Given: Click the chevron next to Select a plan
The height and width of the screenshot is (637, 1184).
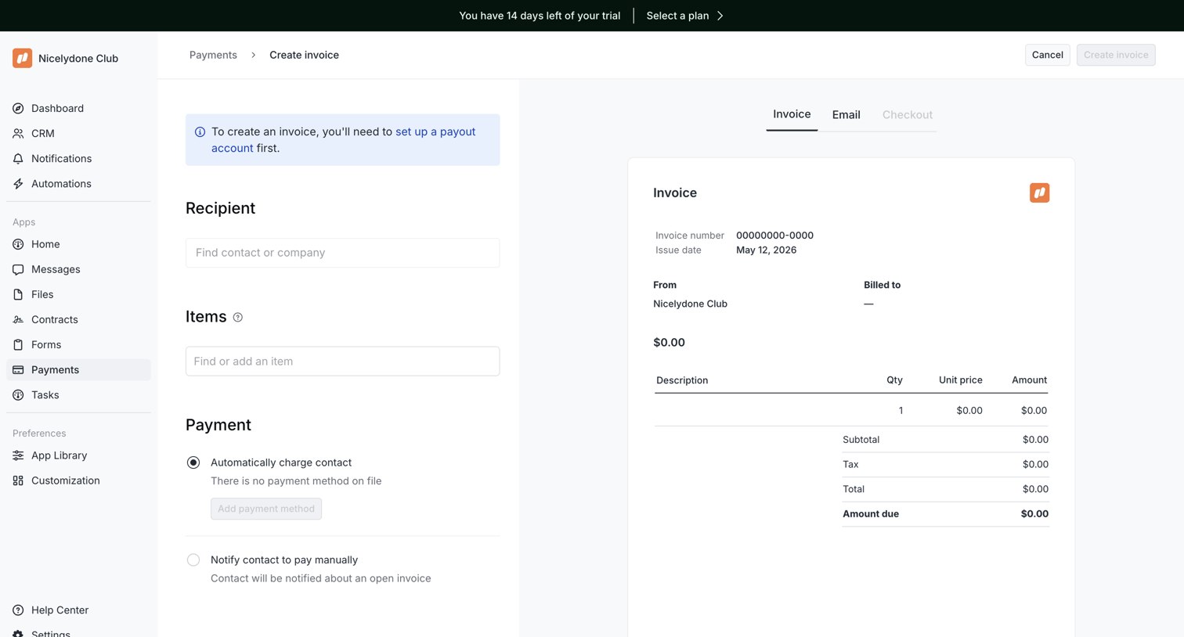Looking at the screenshot, I should [x=720, y=16].
